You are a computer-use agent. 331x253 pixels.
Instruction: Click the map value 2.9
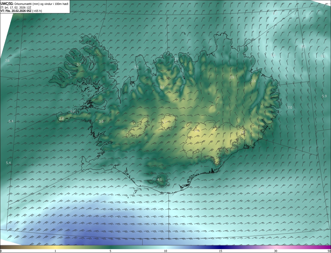[x=232, y=77]
